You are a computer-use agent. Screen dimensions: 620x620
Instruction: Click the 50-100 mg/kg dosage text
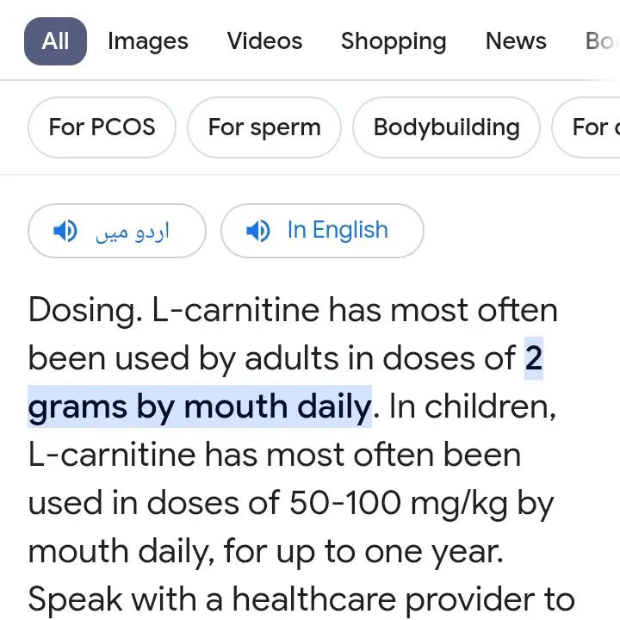[x=399, y=504]
